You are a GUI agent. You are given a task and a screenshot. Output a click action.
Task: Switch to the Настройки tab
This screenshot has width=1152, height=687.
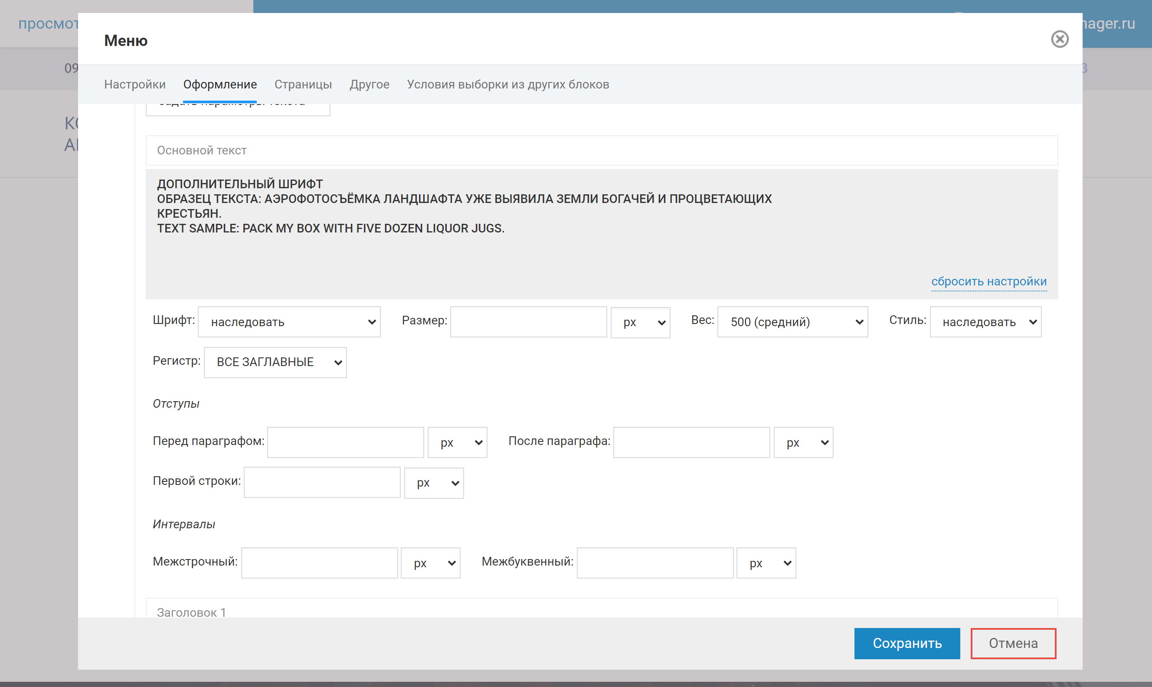pos(135,84)
